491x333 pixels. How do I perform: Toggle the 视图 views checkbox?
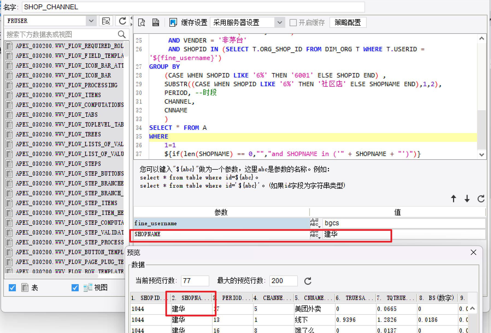click(75, 287)
